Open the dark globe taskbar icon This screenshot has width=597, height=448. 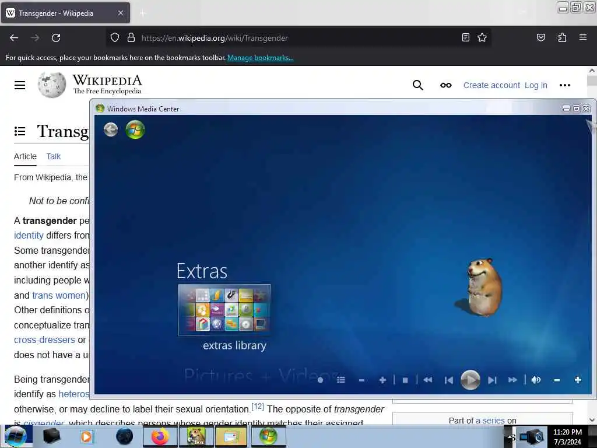[124, 436]
